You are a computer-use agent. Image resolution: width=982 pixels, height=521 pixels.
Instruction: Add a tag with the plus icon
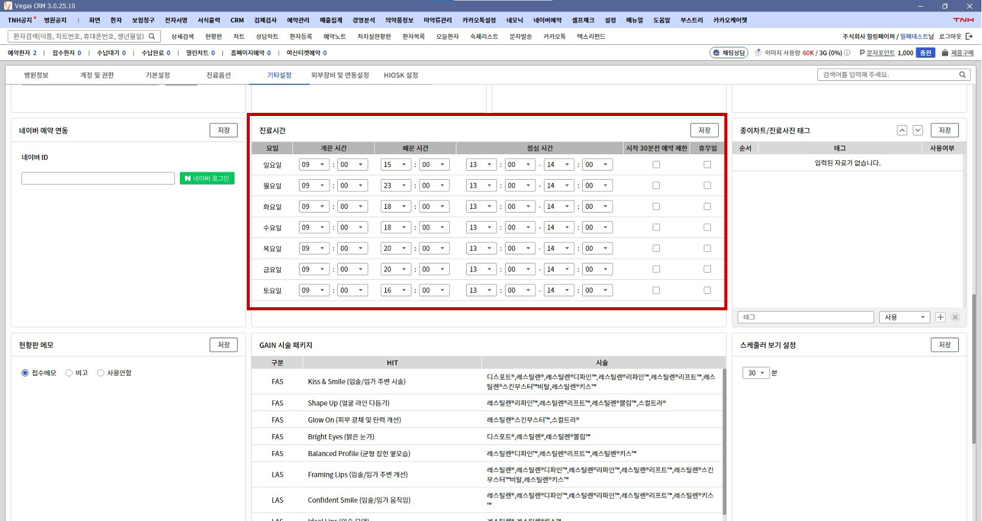940,317
